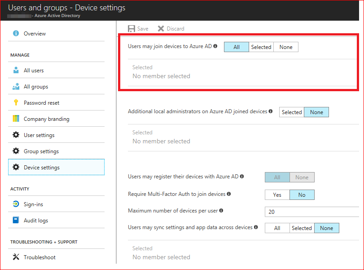Click the maximum devices per user field

click(x=314, y=212)
